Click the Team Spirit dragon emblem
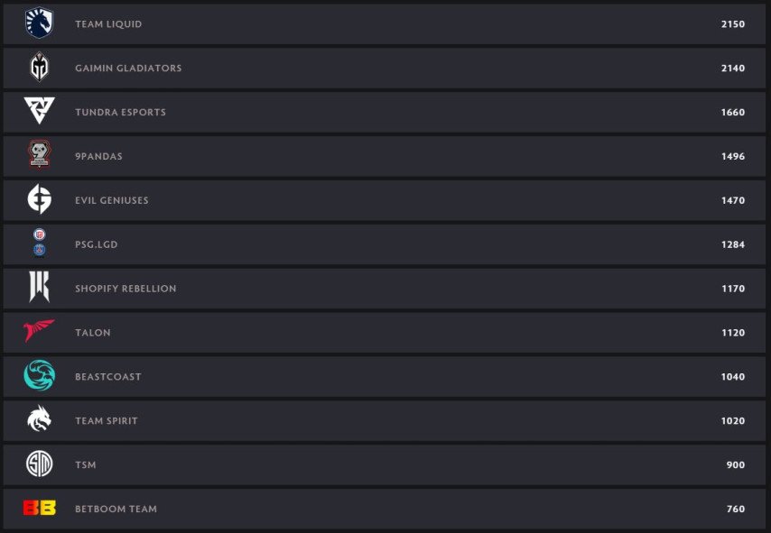 38,420
